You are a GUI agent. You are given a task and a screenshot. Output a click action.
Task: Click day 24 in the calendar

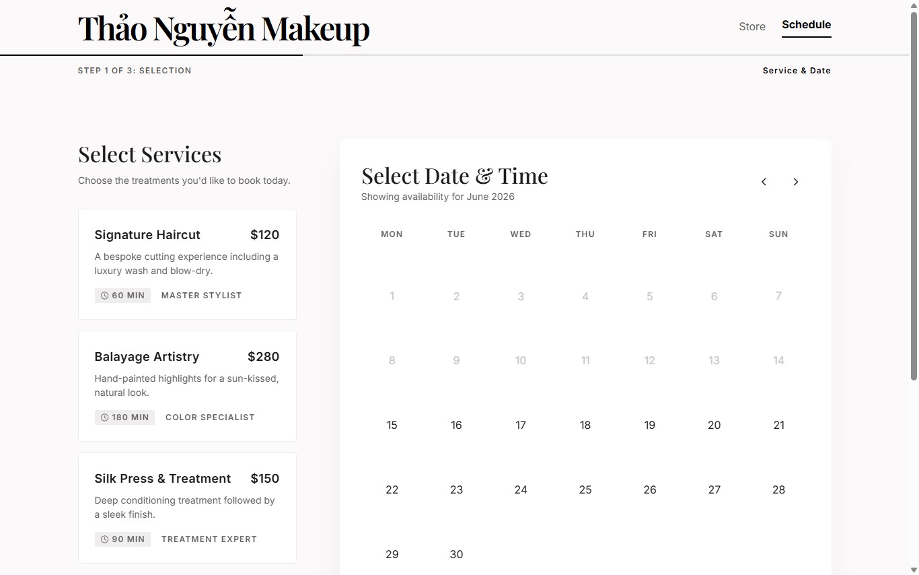[521, 489]
